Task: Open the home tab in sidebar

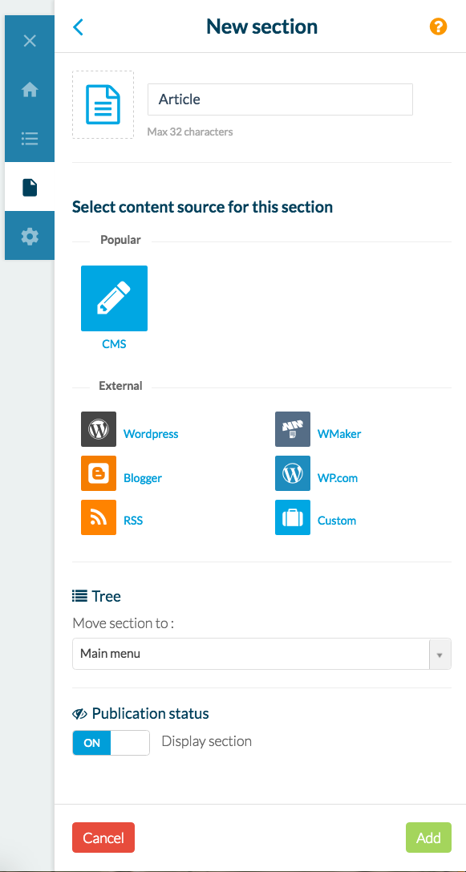Action: 30,90
